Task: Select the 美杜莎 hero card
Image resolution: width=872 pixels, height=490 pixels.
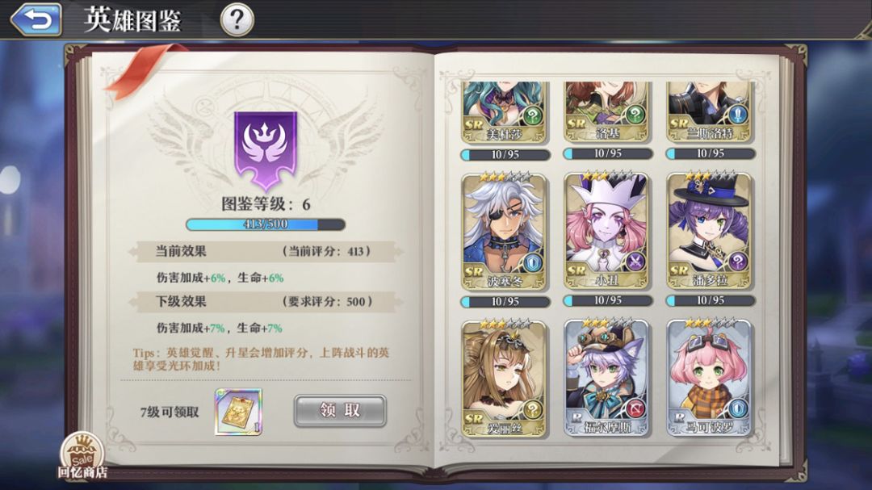Action: click(505, 112)
